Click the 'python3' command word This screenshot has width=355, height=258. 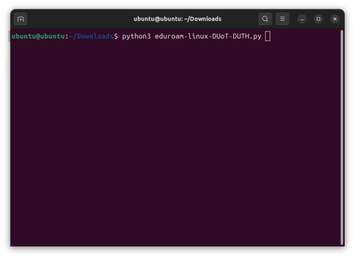[136, 37]
